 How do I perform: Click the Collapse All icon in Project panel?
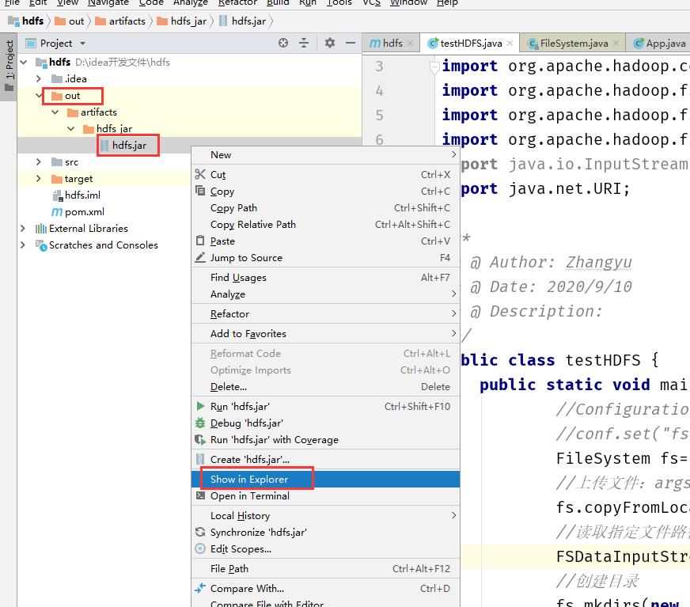[x=304, y=43]
